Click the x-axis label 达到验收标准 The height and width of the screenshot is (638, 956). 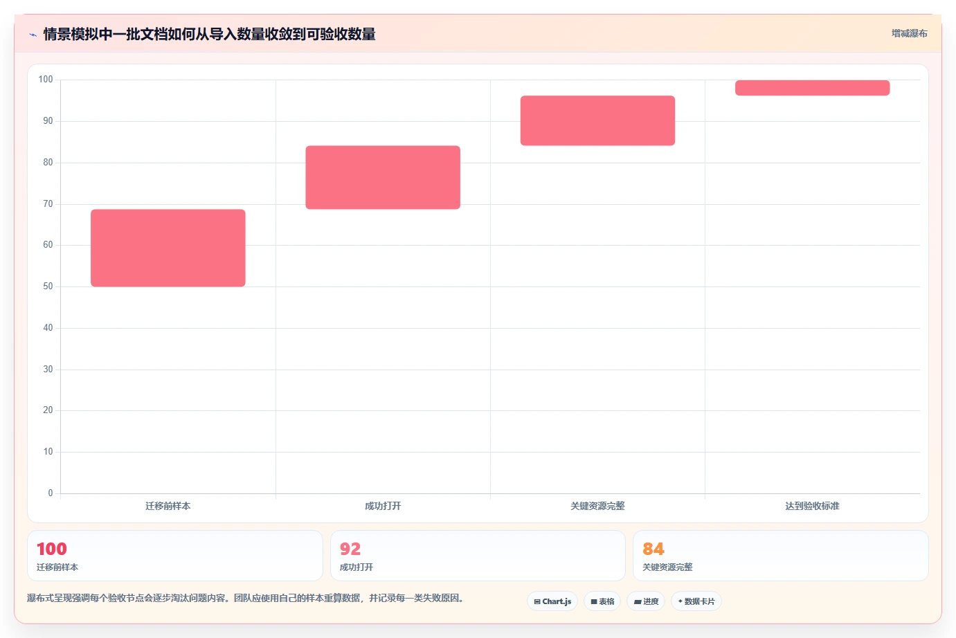(812, 506)
